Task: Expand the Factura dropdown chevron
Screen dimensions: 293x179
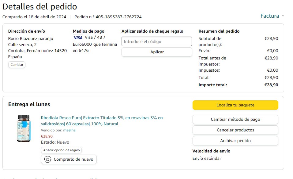Action: pos(283,16)
